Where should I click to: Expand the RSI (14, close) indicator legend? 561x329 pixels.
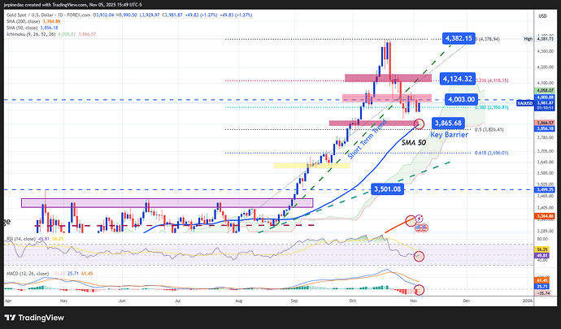20,240
